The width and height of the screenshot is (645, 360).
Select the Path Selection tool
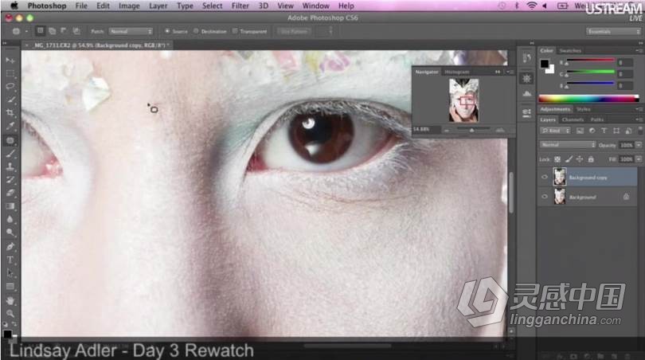pos(10,273)
